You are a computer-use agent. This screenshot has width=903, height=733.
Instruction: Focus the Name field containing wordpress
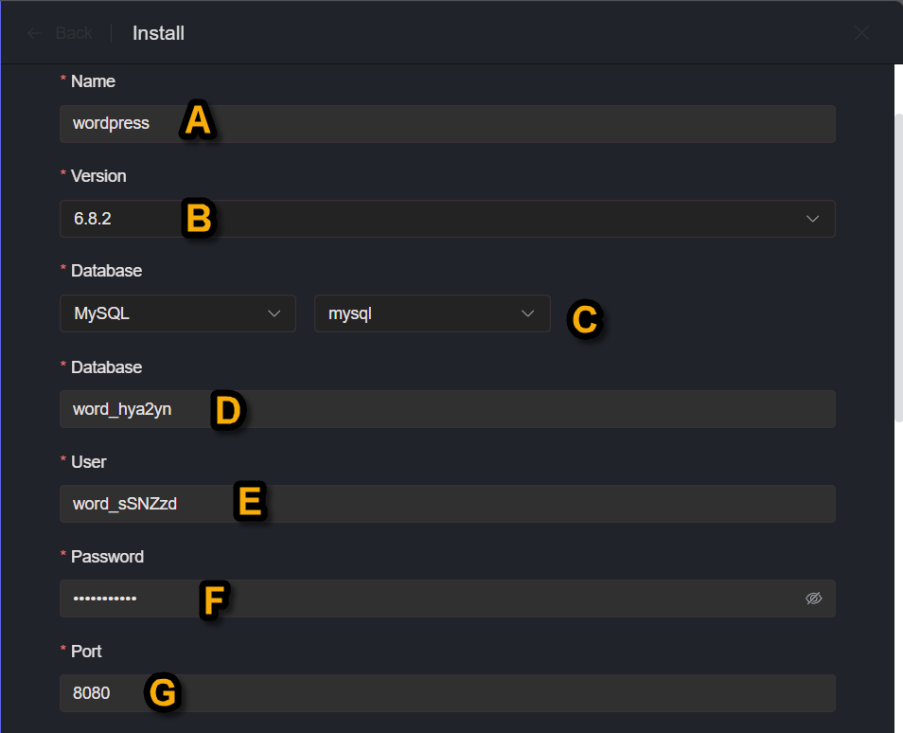tap(448, 124)
